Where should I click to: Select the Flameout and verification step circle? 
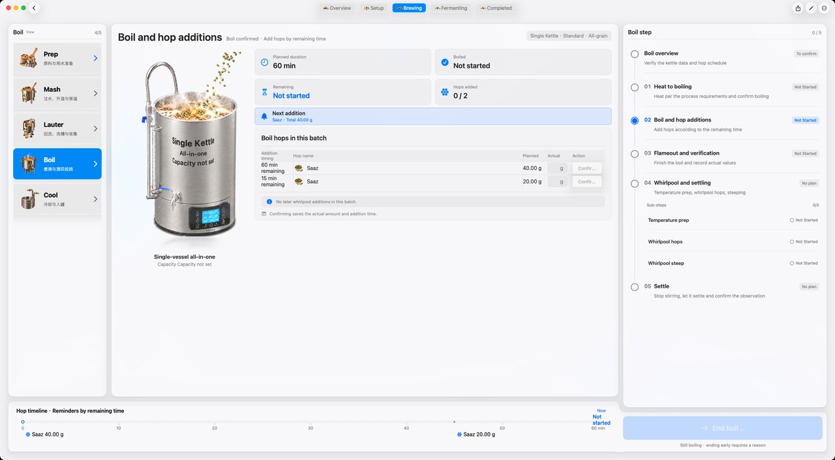(x=635, y=154)
